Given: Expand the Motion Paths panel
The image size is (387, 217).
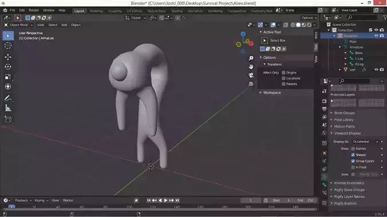Looking at the screenshot, I should (x=344, y=126).
